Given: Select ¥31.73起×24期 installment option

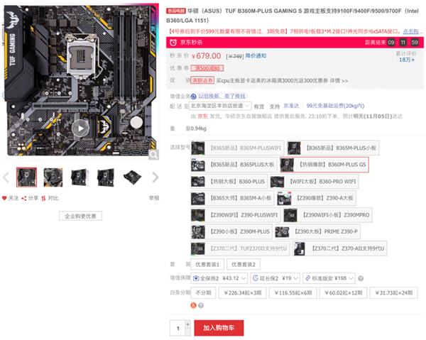Looking at the screenshot, I should click(393, 292).
